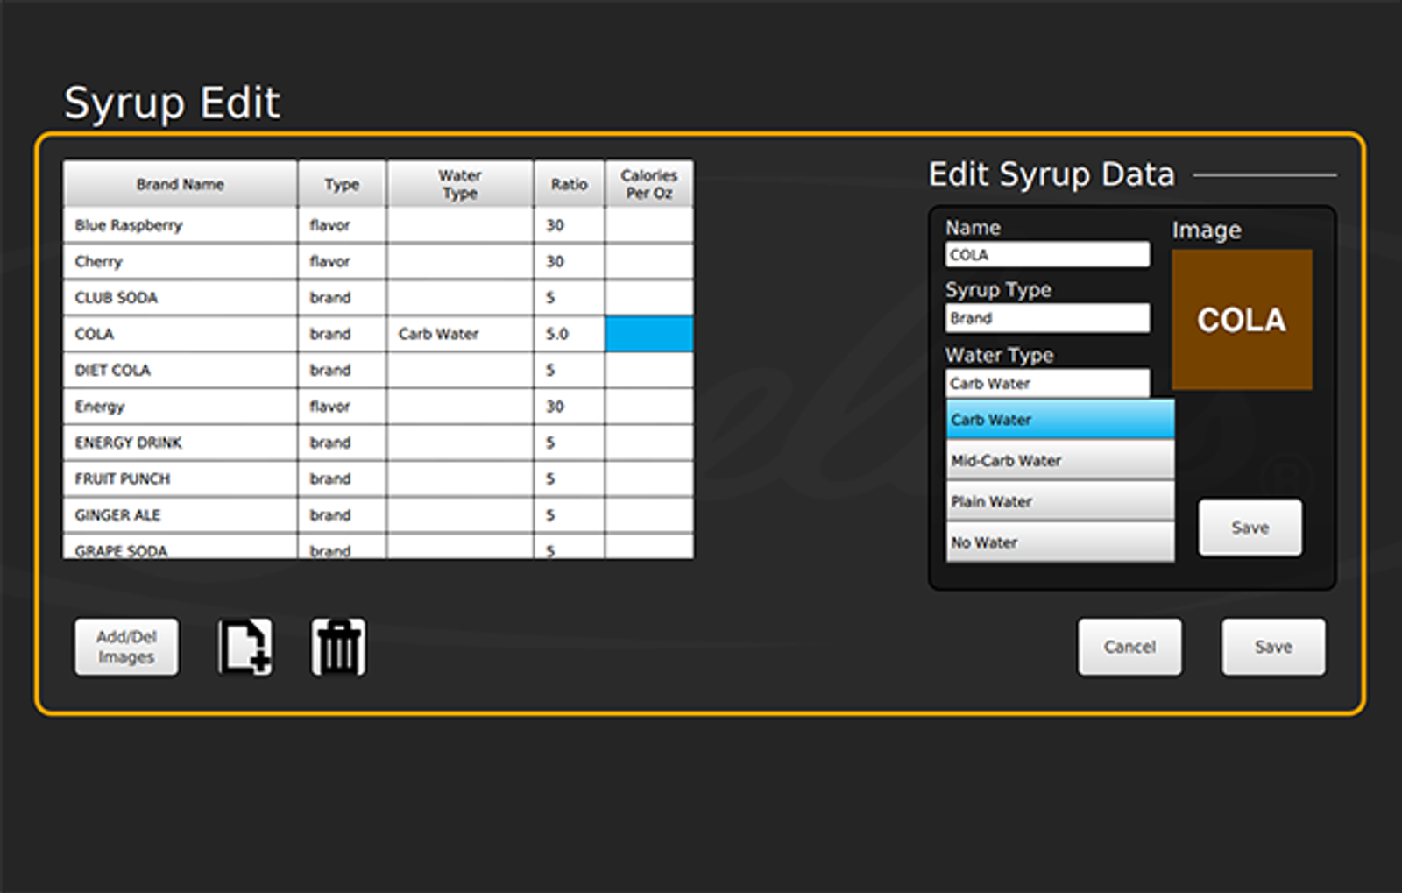Click the trash can delete icon
Image resolution: width=1402 pixels, height=893 pixels.
(x=338, y=648)
